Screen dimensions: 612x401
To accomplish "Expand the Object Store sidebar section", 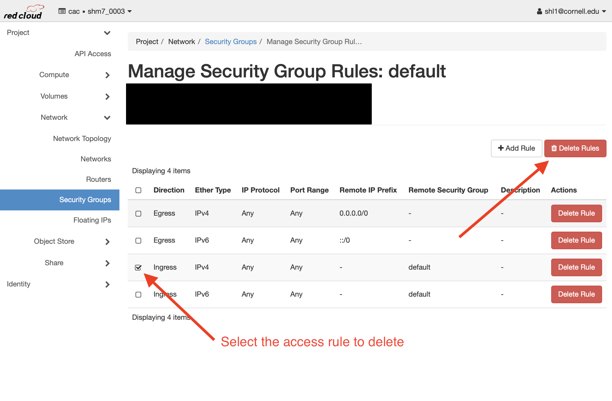I will [72, 242].
